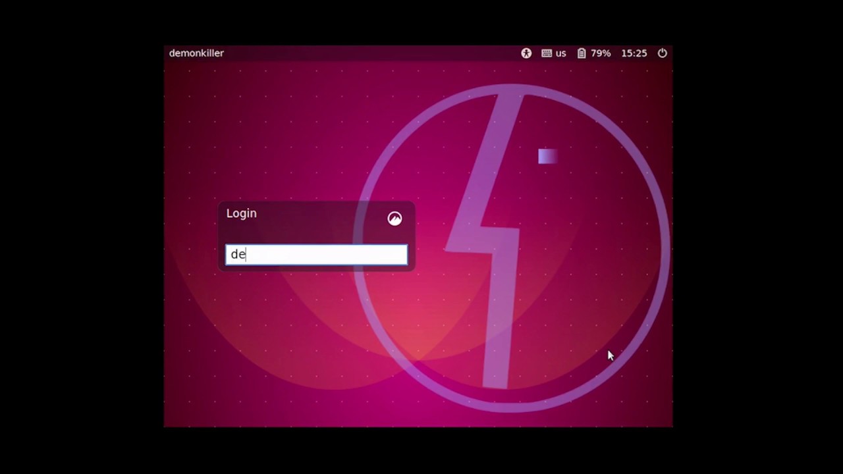Open the keyboard layout 'us' indicator
This screenshot has height=474, width=843.
[x=554, y=53]
